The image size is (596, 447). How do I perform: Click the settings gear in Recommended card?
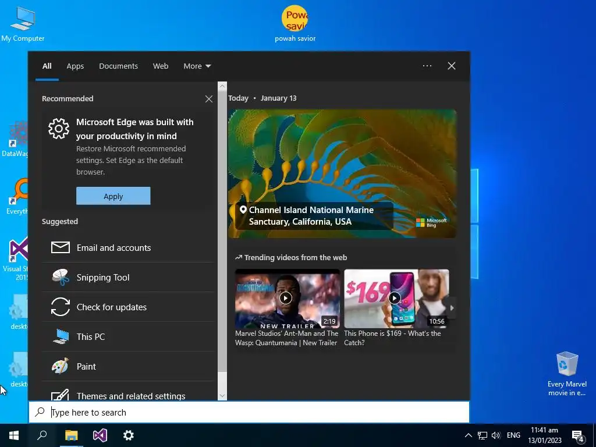tap(59, 129)
